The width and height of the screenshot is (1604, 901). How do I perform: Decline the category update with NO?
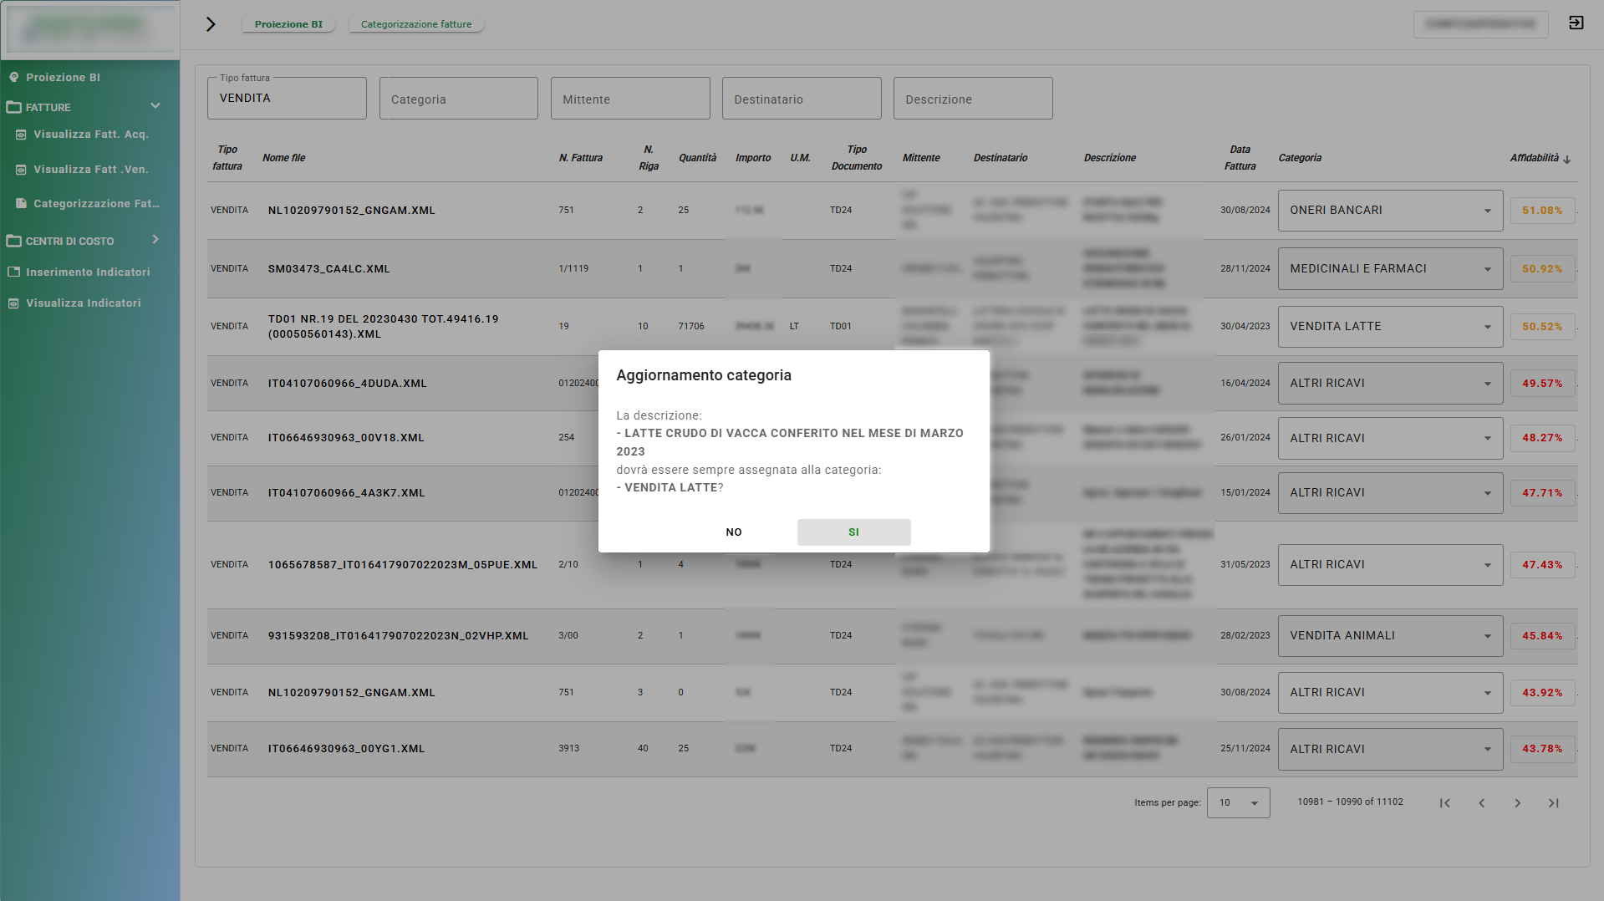733,532
